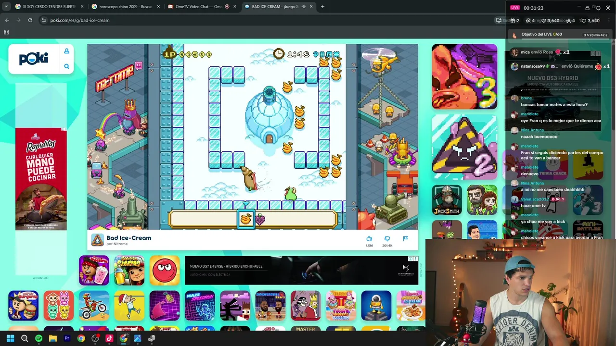616x346 pixels.
Task: Open the motocross bike game thumbnail
Action: [x=94, y=306]
